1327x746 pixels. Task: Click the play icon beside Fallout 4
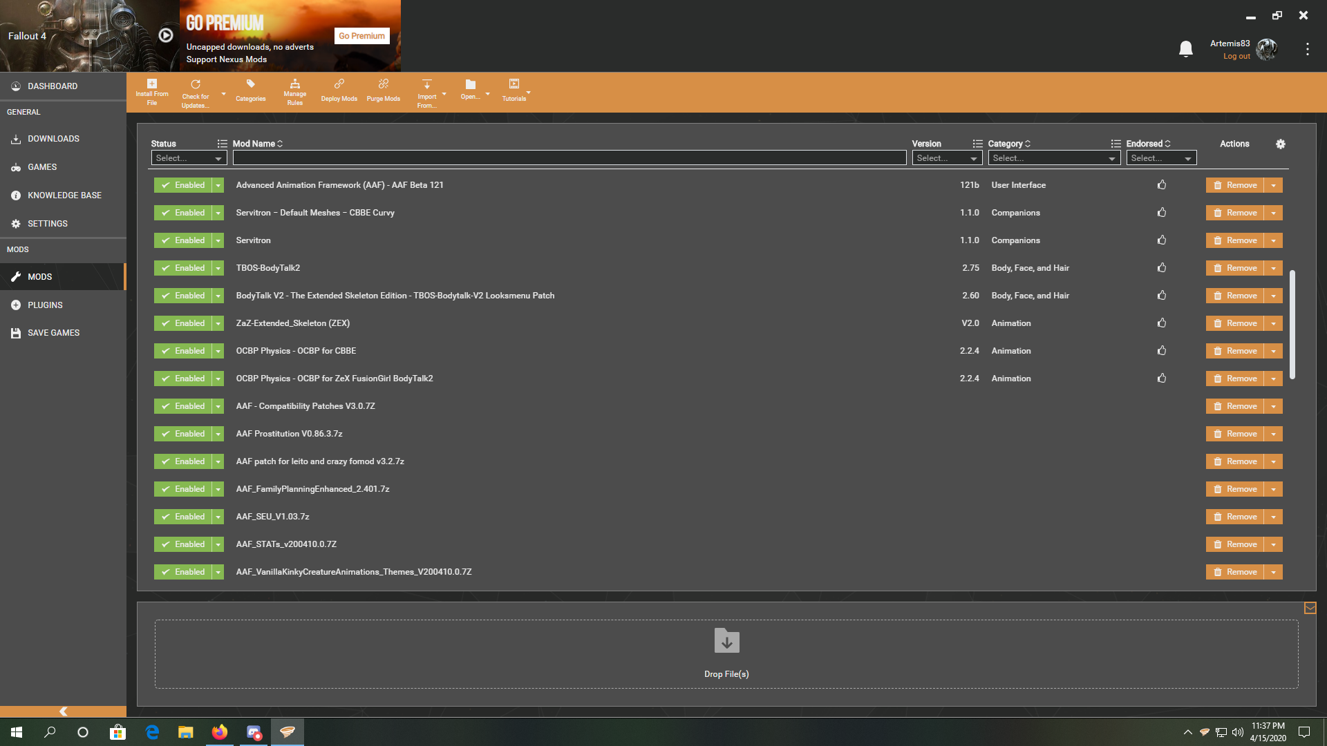coord(166,35)
